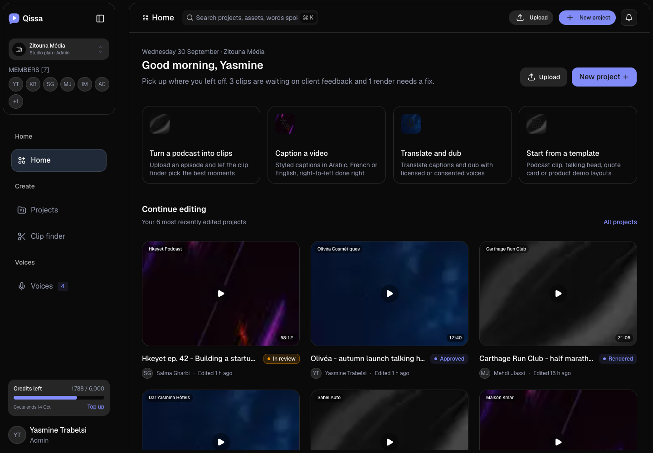Click the credits usage progress bar
Image resolution: width=653 pixels, height=453 pixels.
click(59, 398)
